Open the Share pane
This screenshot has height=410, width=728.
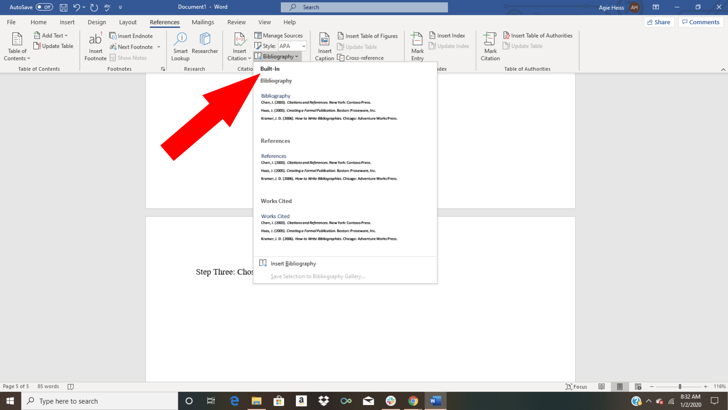659,22
